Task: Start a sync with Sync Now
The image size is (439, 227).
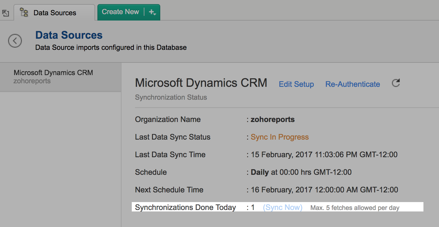Action: [283, 208]
